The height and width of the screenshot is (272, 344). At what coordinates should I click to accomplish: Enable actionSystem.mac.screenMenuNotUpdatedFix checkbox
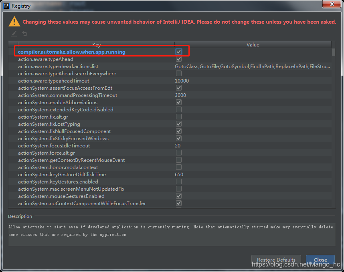pos(179,189)
